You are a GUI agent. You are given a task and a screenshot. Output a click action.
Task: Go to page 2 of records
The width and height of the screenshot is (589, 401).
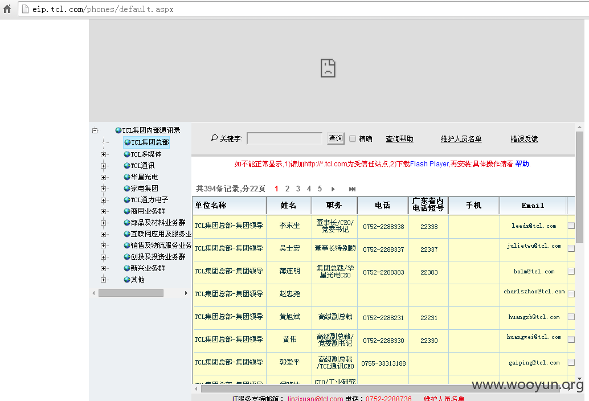(287, 189)
